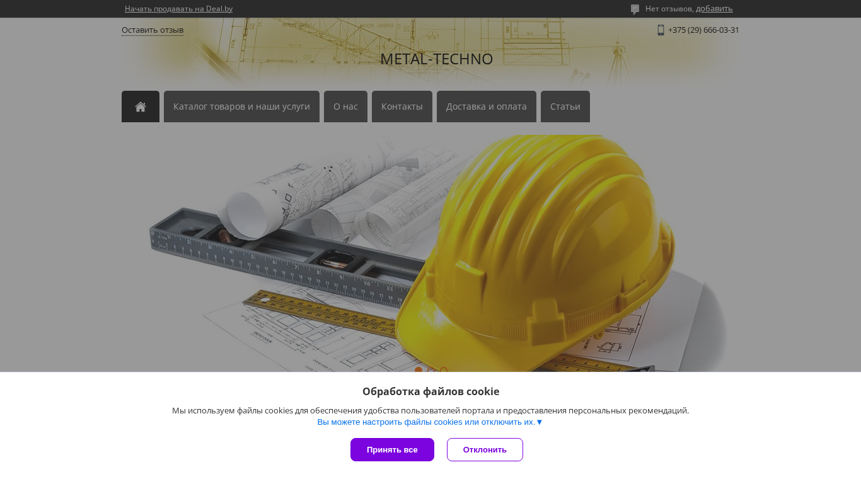Click the reviews speech bubble icon
This screenshot has width=861, height=484.
[x=635, y=9]
